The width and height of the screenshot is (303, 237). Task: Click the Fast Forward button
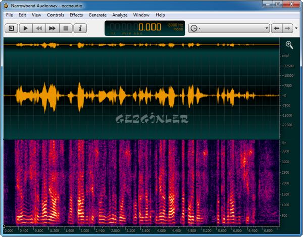(x=53, y=28)
